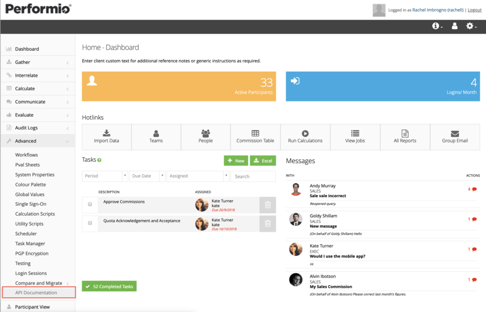Open Rachel Imbrogno (rachell) profile link
The height and width of the screenshot is (312, 486).
438,10
